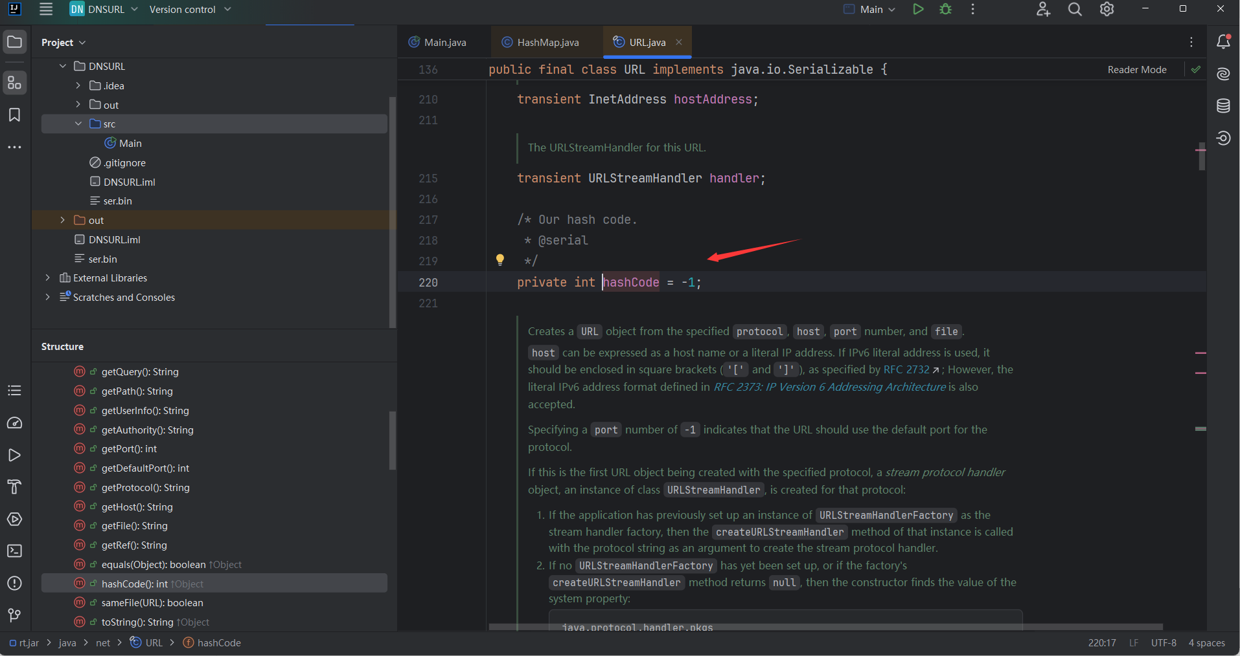Open editor tabs options vertical dots
The height and width of the screenshot is (656, 1240).
pyautogui.click(x=1191, y=42)
